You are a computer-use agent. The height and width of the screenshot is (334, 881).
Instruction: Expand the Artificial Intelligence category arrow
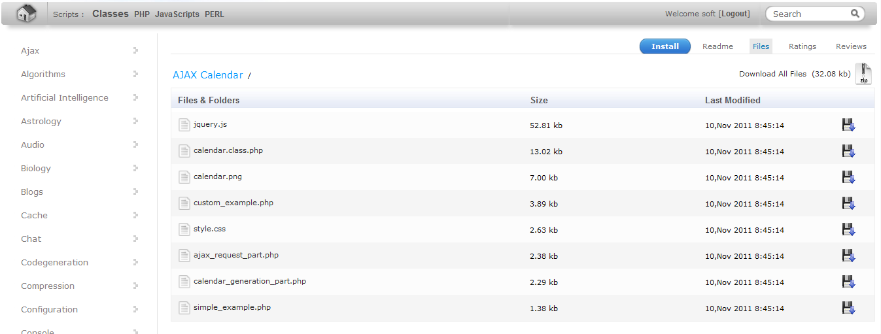135,97
